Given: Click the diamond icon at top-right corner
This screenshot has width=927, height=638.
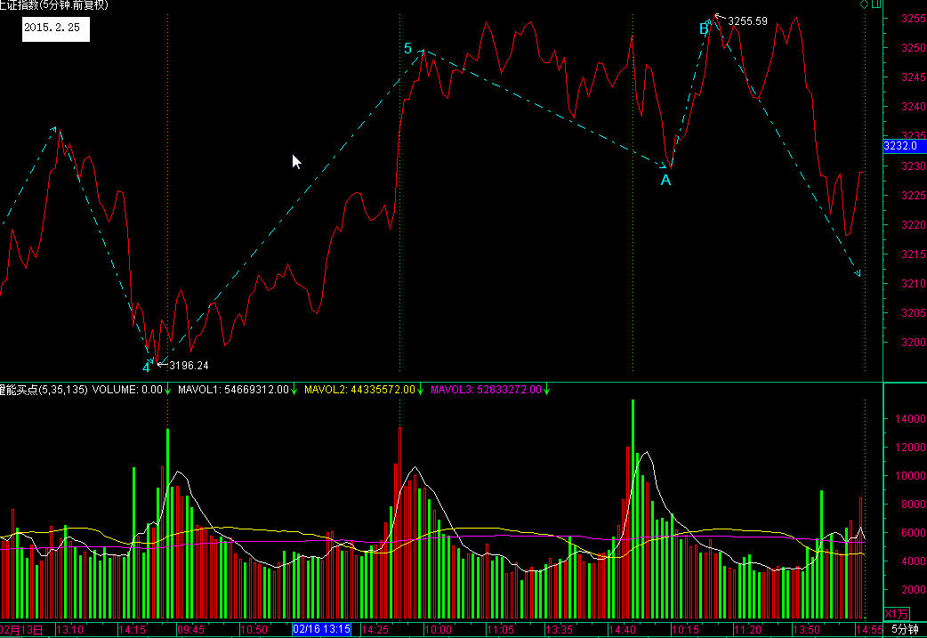Looking at the screenshot, I should [x=863, y=5].
